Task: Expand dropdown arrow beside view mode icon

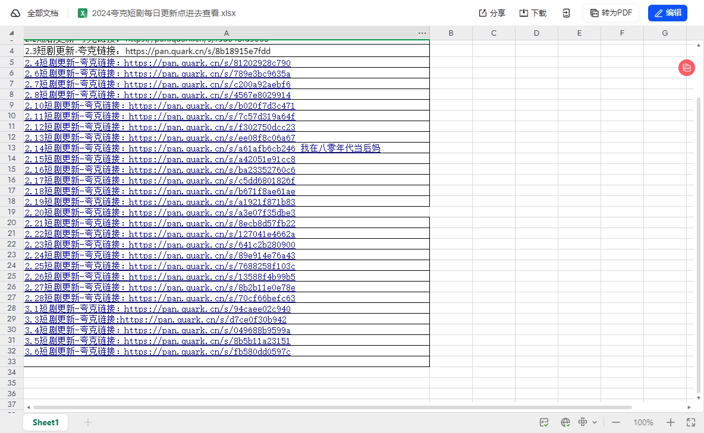Action: (595, 423)
